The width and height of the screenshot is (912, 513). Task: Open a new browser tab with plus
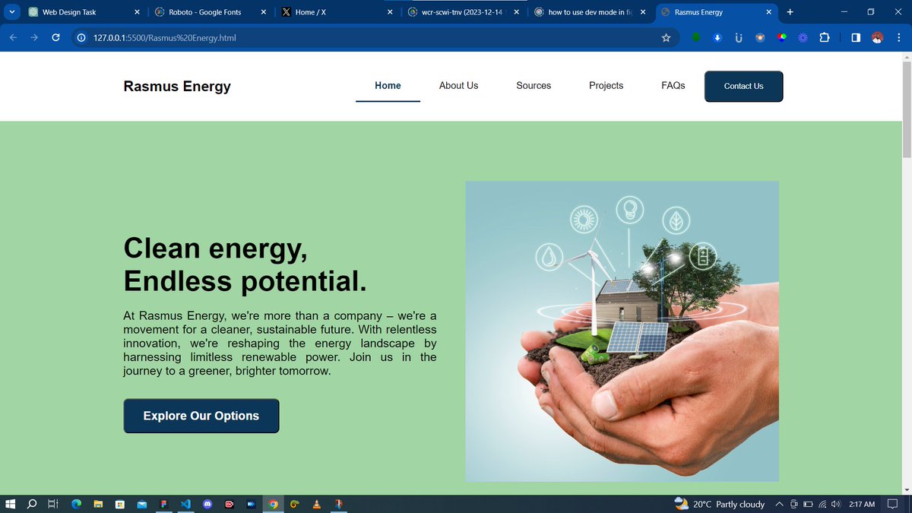point(790,12)
